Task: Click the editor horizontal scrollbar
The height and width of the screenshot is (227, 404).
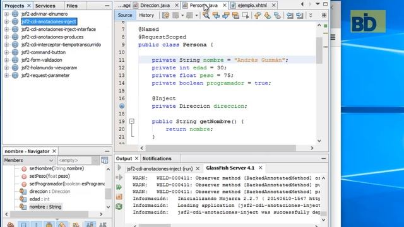Action: pos(220,148)
